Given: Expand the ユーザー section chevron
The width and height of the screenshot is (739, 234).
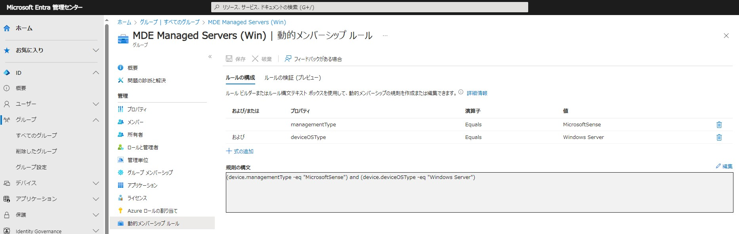Looking at the screenshot, I should (x=96, y=104).
